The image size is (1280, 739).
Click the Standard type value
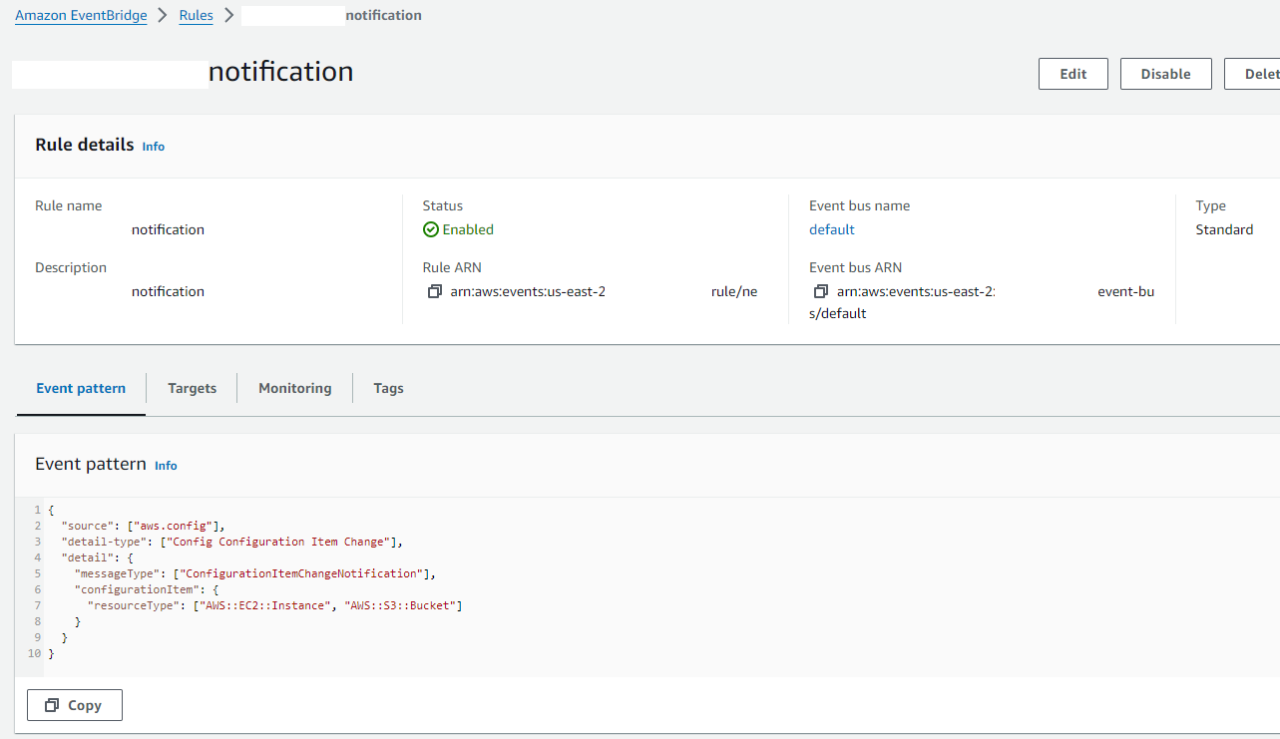(x=1224, y=229)
